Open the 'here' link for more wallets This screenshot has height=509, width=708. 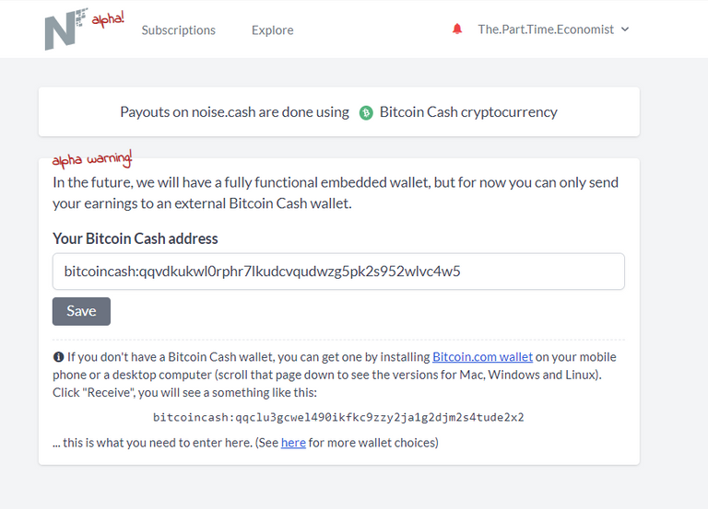[x=293, y=443]
